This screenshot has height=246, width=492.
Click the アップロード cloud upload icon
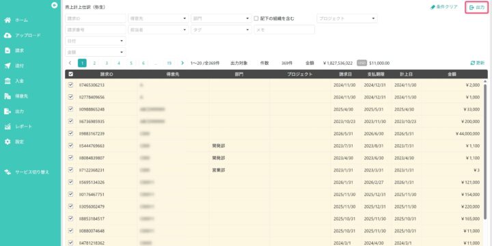[8, 36]
